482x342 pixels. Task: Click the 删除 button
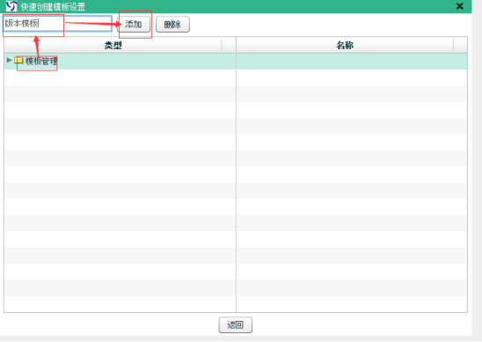pyautogui.click(x=172, y=25)
